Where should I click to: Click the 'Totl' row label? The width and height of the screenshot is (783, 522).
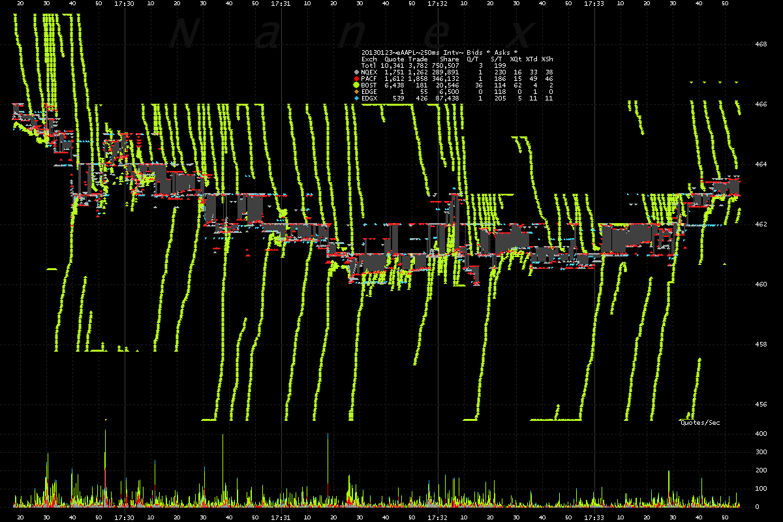click(369, 66)
